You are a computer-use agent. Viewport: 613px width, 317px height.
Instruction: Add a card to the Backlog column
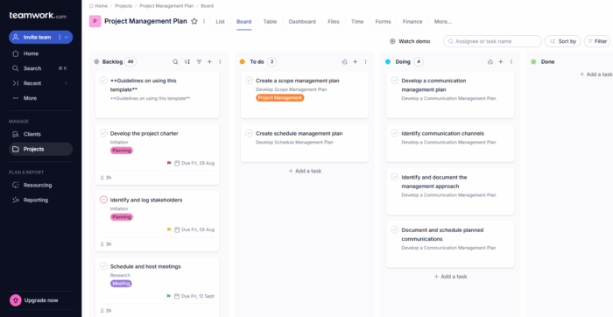(x=209, y=62)
